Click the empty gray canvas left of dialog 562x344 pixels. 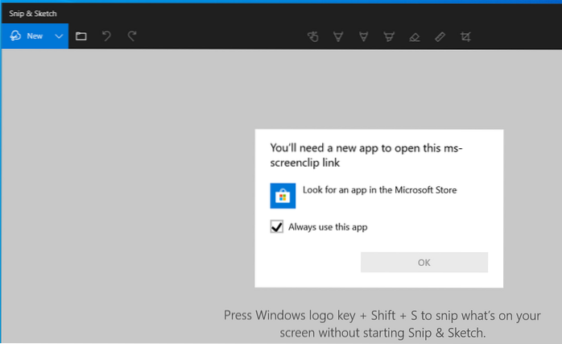coord(121,201)
